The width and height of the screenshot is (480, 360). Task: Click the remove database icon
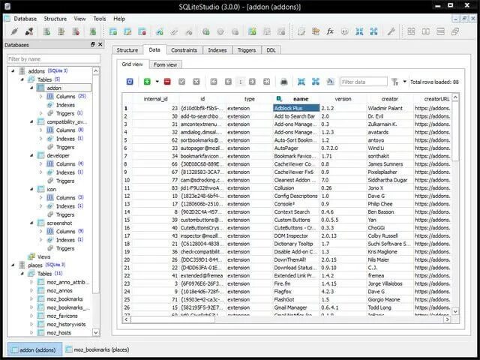click(x=76, y=31)
